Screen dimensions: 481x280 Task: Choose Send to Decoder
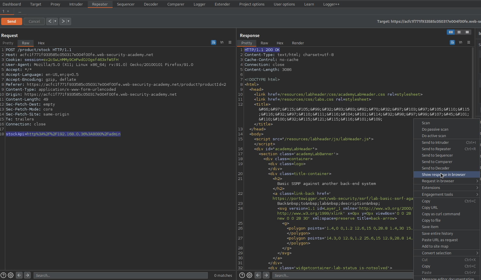(x=446, y=168)
